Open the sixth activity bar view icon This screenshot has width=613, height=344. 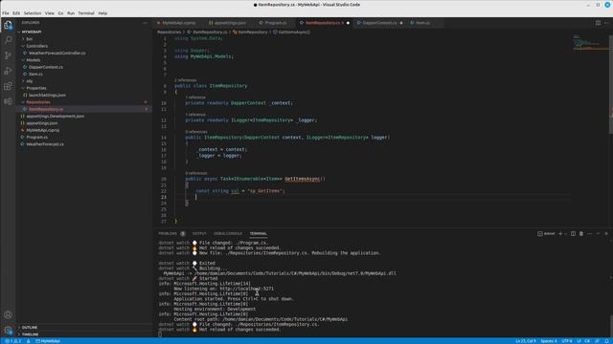click(8, 101)
